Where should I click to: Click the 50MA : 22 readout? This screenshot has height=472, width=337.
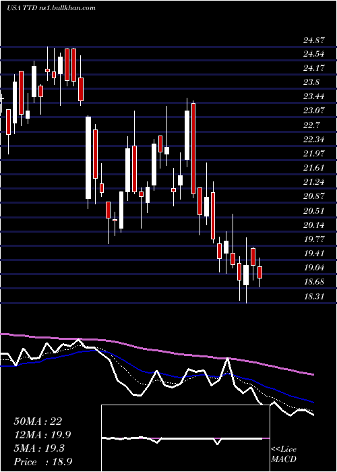coord(38,421)
